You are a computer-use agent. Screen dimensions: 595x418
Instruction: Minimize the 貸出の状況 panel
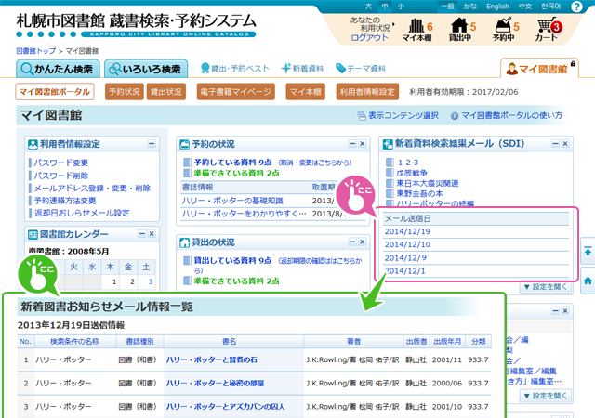(x=352, y=242)
